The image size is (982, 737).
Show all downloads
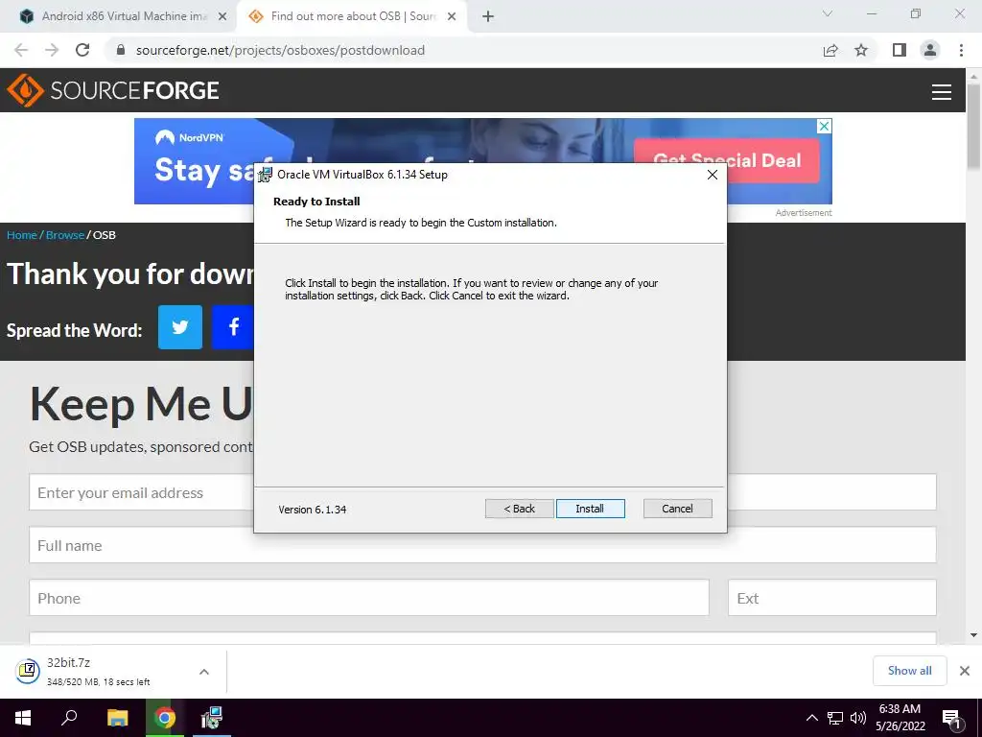pyautogui.click(x=909, y=671)
